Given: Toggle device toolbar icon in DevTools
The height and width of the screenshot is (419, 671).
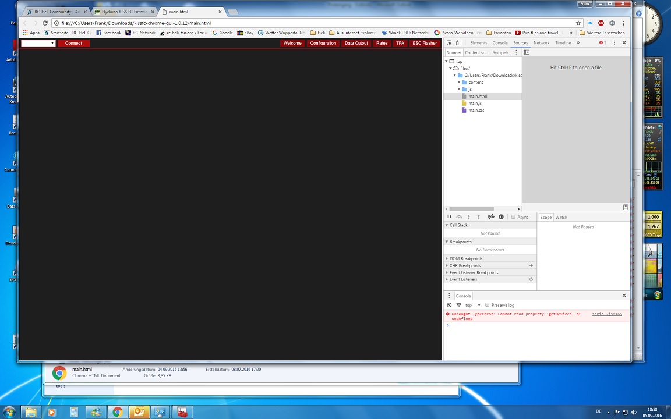Looking at the screenshot, I should point(458,43).
